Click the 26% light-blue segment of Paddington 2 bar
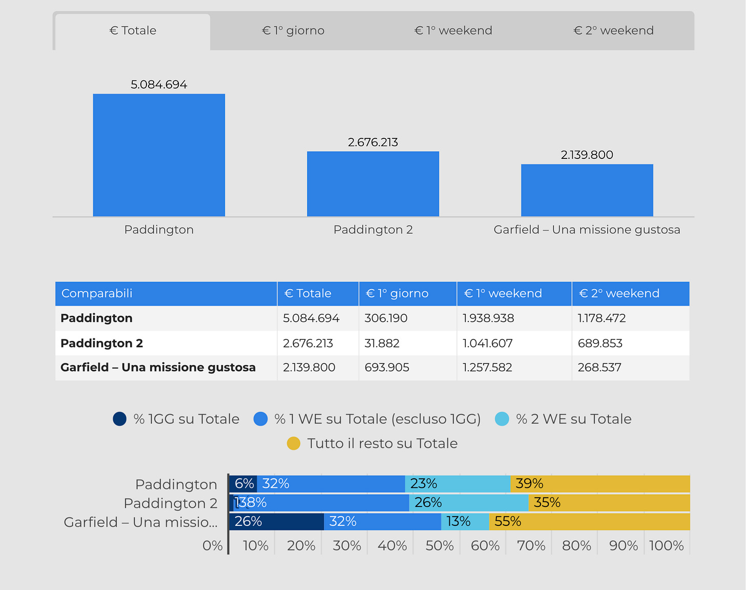The image size is (746, 590). pyautogui.click(x=469, y=503)
